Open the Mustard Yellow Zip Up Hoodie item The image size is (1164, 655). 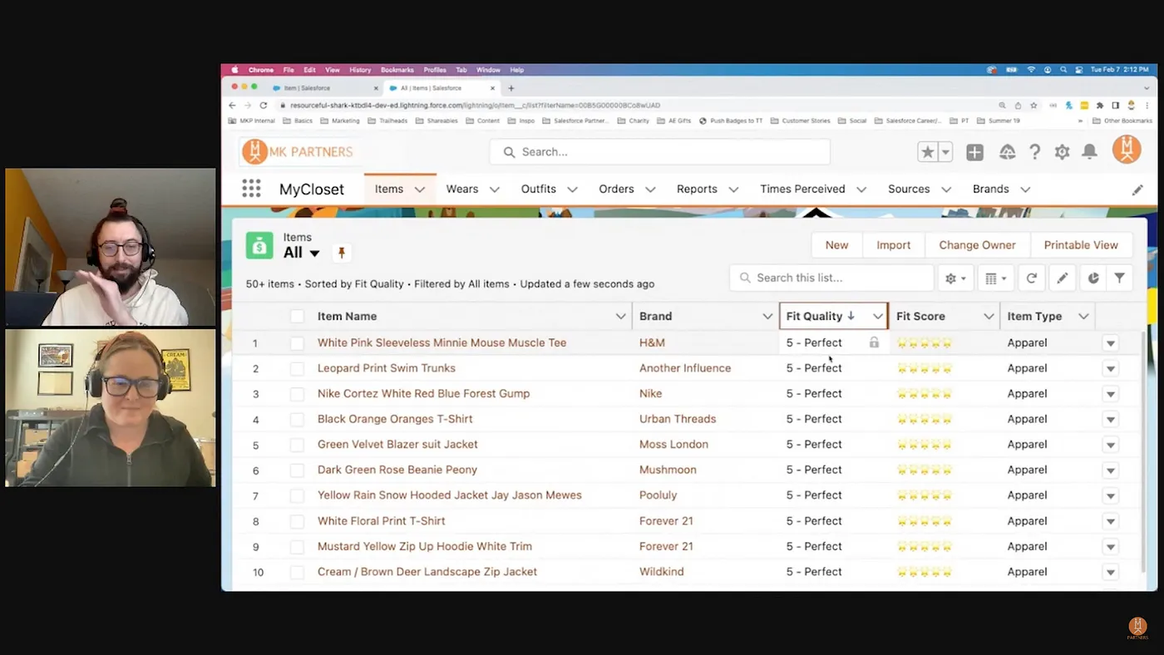coord(425,546)
